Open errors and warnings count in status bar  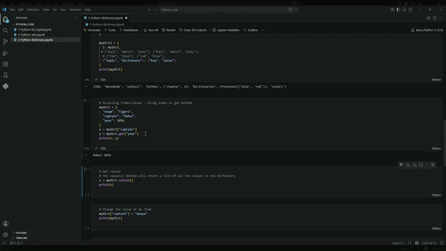coord(16,243)
